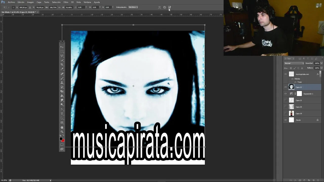Lock transparent pixels in Bloq. row

pyautogui.click(x=291, y=68)
